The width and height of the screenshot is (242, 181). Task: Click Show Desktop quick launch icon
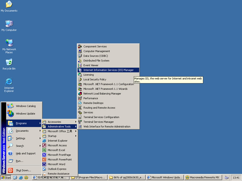coord(15,178)
